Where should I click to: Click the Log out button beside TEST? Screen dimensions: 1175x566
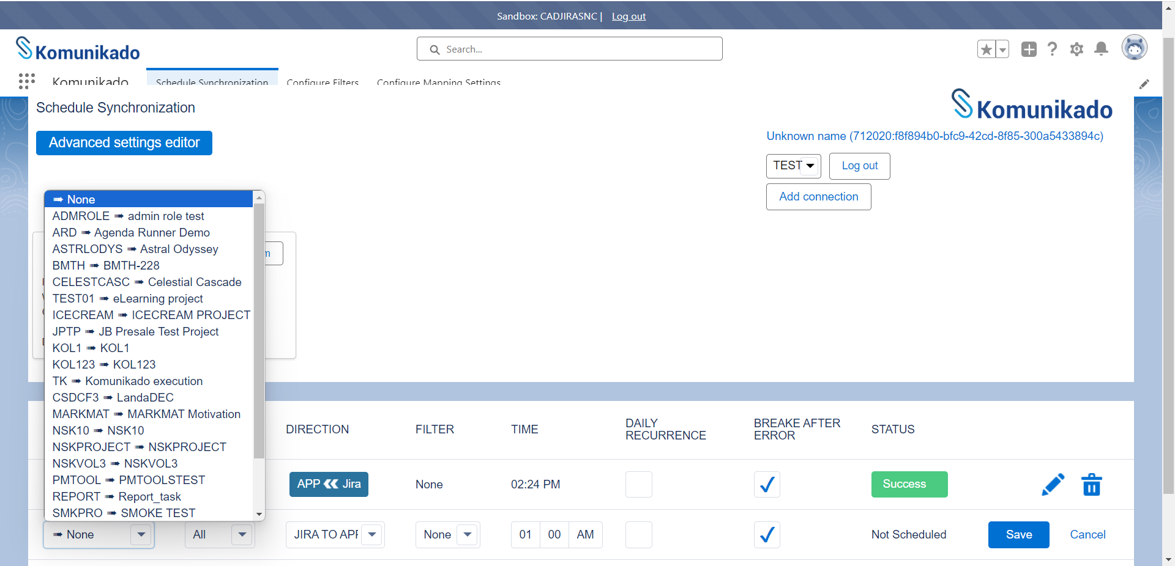click(859, 166)
